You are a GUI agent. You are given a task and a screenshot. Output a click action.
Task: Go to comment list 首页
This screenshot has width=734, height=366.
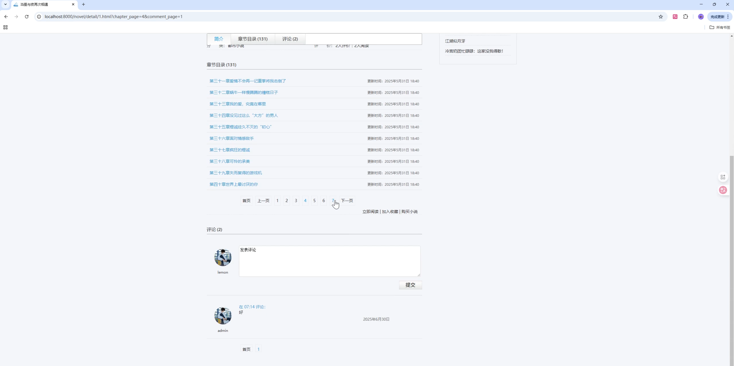point(246,349)
